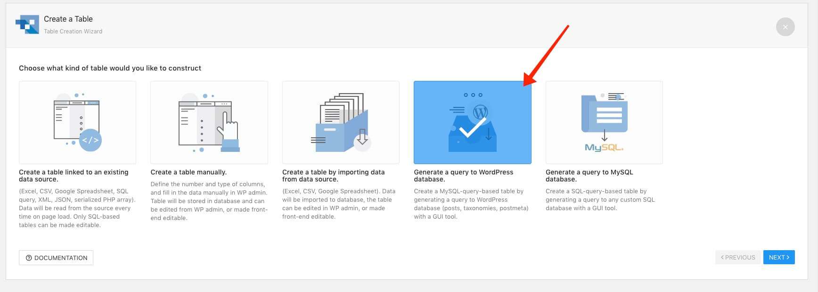The width and height of the screenshot is (818, 292).
Task: Click the import data description paragraph
Action: tap(338, 204)
